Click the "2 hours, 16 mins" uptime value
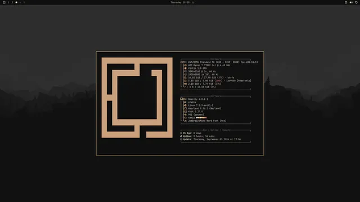Screen dimensions: 360x202 [x=204, y=136]
